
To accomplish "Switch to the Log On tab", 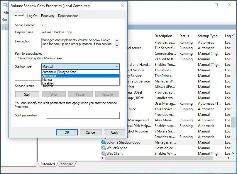I will coord(32,15).
